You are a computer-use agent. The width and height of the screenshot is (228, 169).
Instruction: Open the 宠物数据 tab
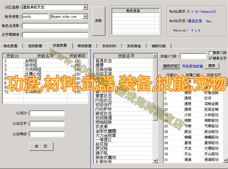35,46
